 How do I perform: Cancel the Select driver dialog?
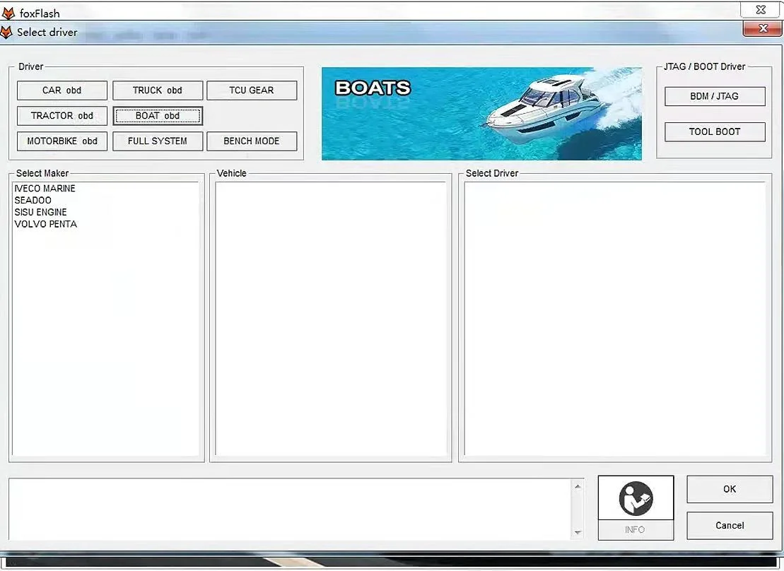pos(730,526)
